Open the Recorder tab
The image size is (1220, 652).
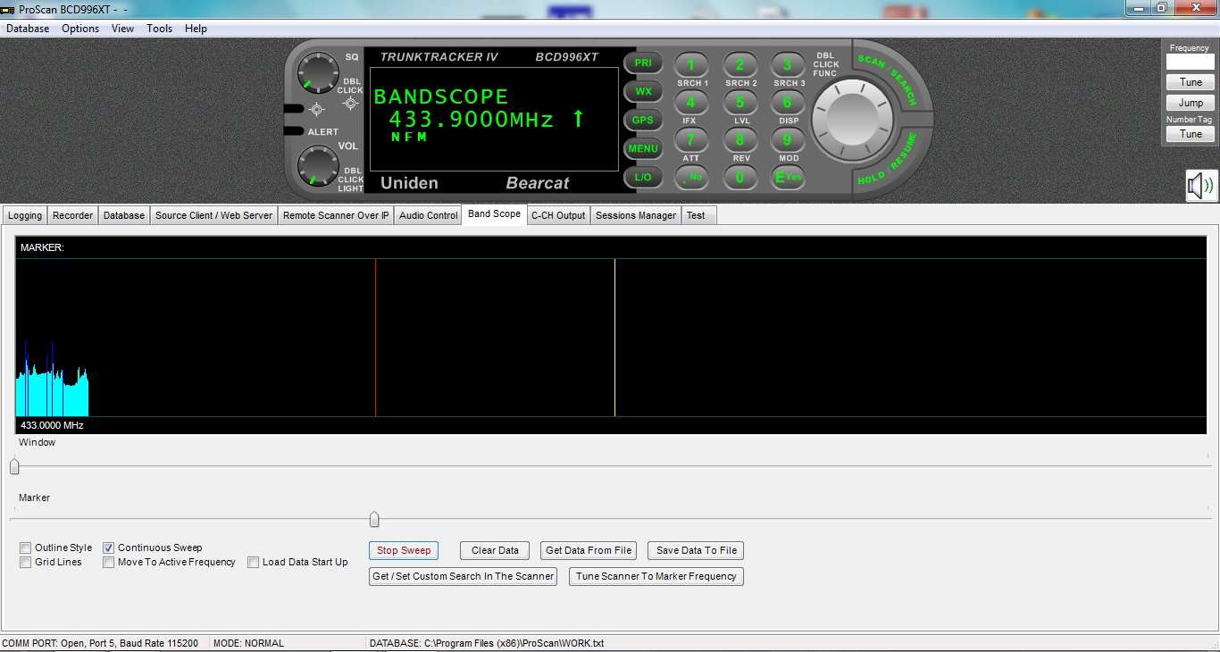(72, 215)
